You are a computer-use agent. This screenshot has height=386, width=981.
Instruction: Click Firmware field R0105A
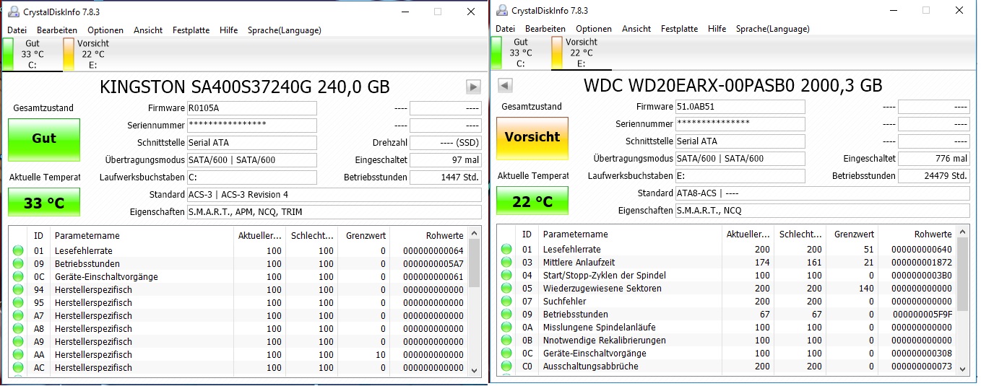tap(251, 108)
